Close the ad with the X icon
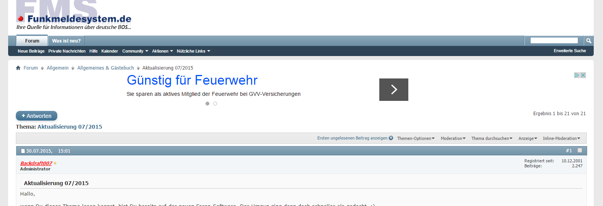 583,75
